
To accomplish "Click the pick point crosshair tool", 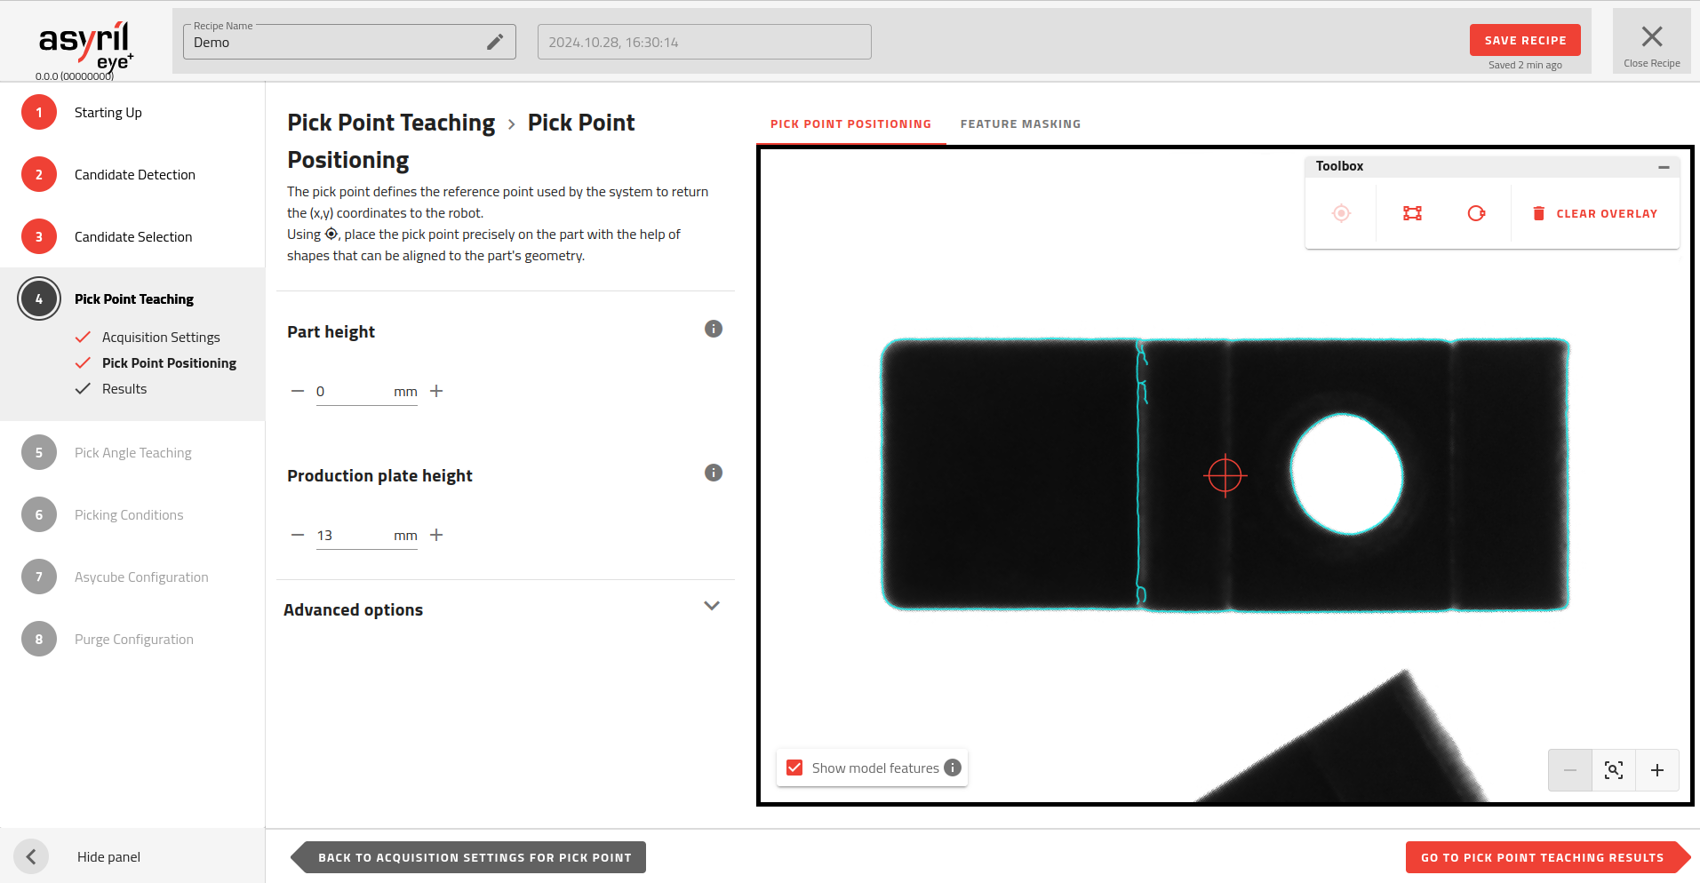I will 1341,213.
